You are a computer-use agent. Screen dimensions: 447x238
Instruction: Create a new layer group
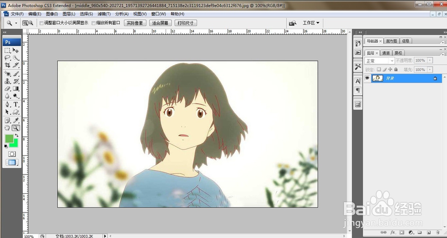tap(420, 232)
